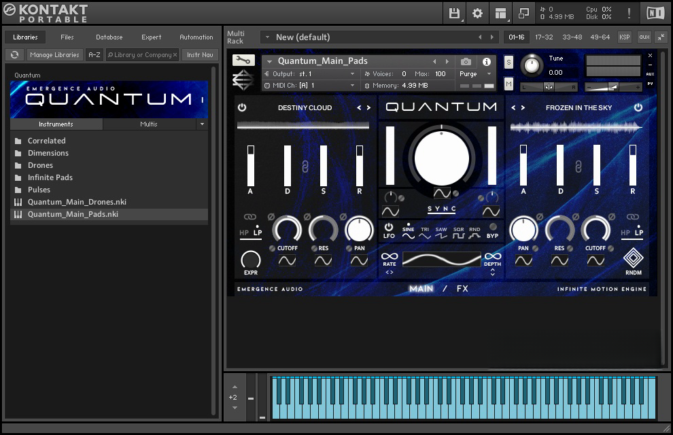Screen dimensions: 673x435
Task: Toggle the BYP bypass switch
Action: [x=493, y=226]
